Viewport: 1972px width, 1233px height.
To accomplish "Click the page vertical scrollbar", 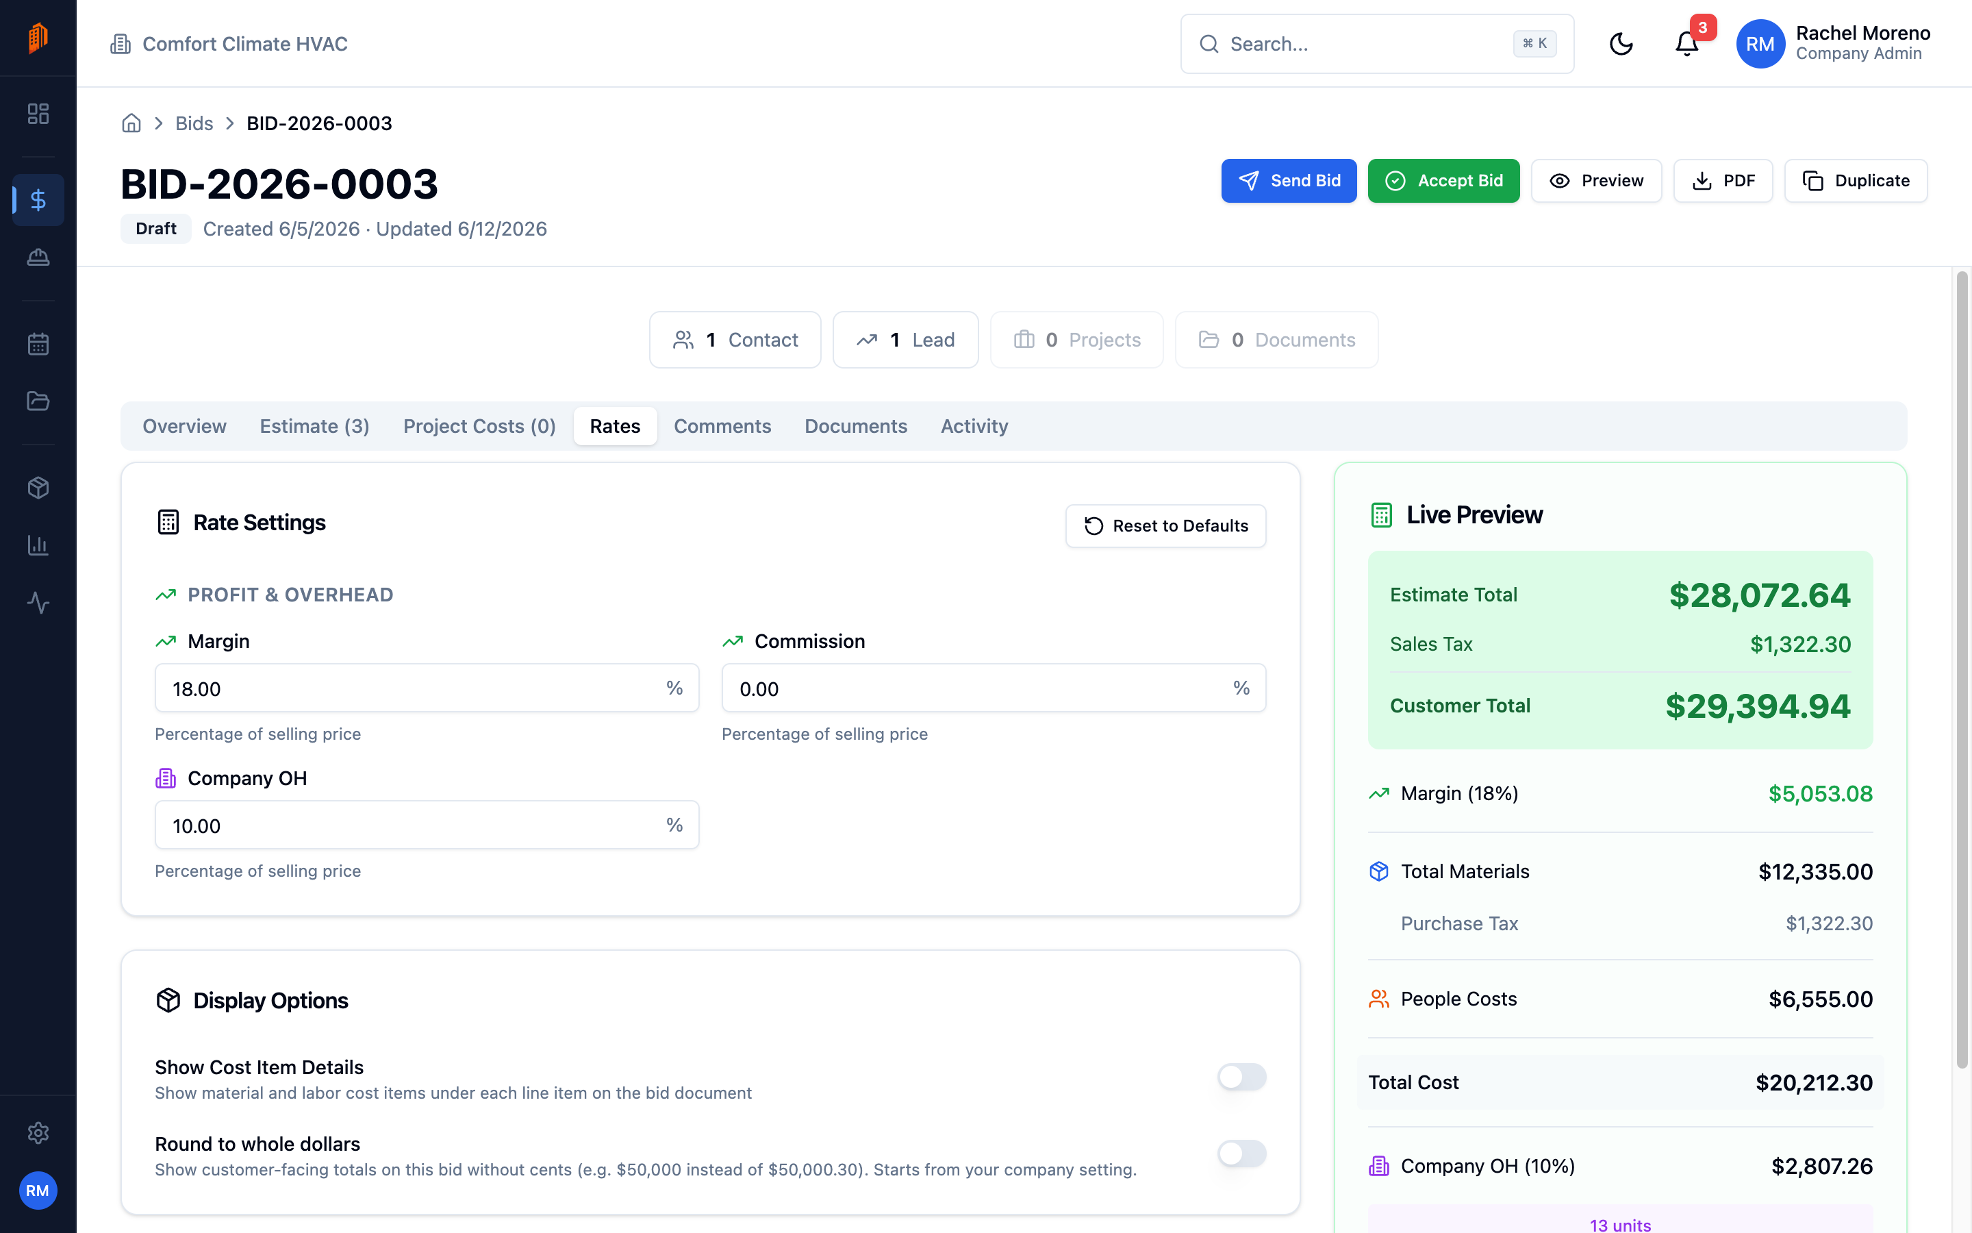I will [x=1962, y=669].
